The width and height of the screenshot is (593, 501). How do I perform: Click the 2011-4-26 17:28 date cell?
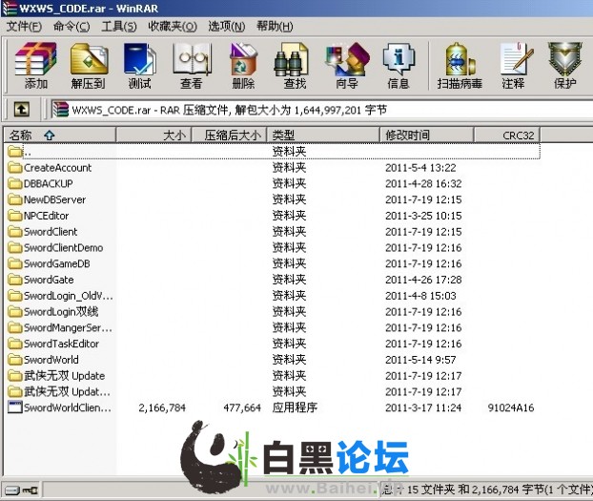[423, 280]
